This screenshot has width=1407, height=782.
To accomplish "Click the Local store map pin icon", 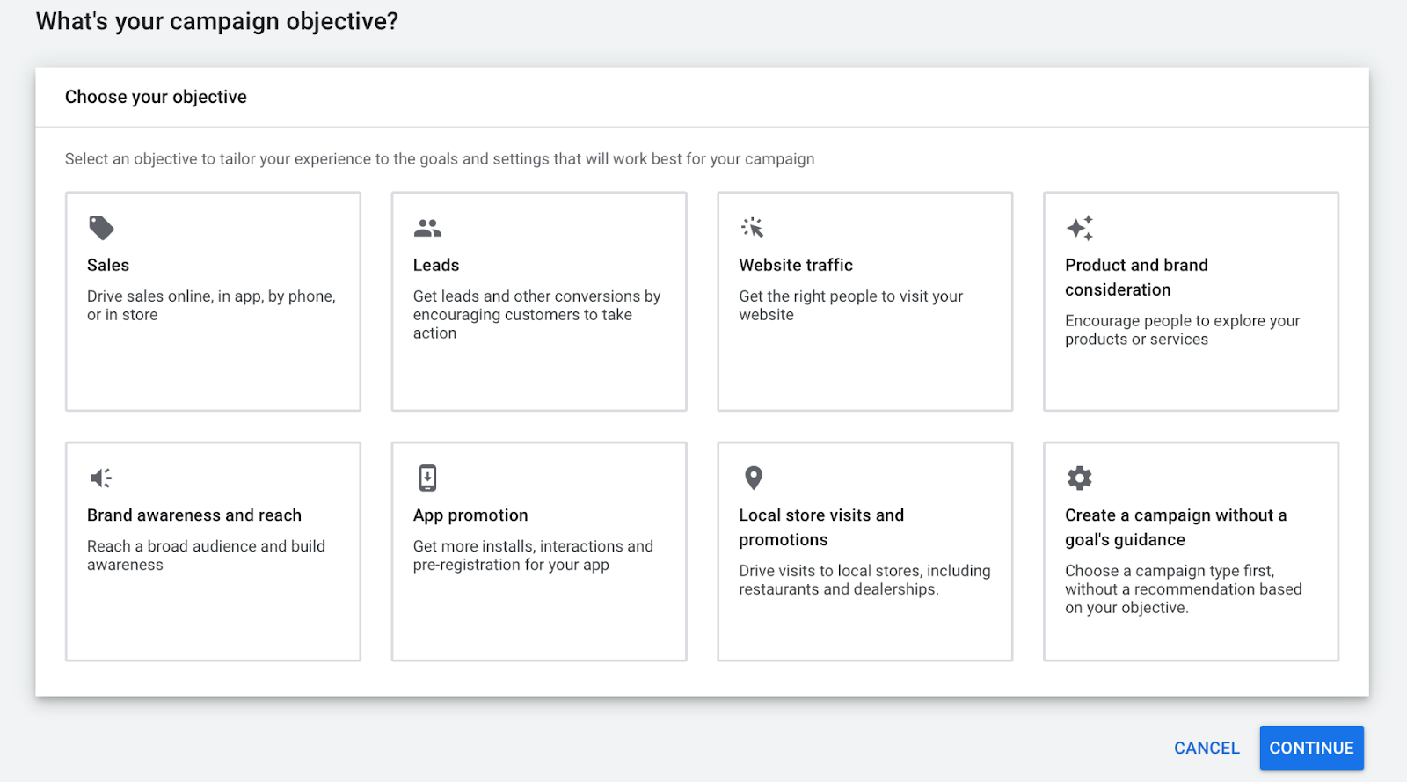I will pos(754,478).
